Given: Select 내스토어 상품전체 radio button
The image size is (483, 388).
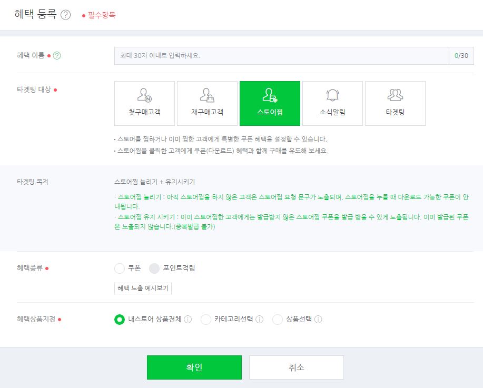Looking at the screenshot, I should click(120, 320).
